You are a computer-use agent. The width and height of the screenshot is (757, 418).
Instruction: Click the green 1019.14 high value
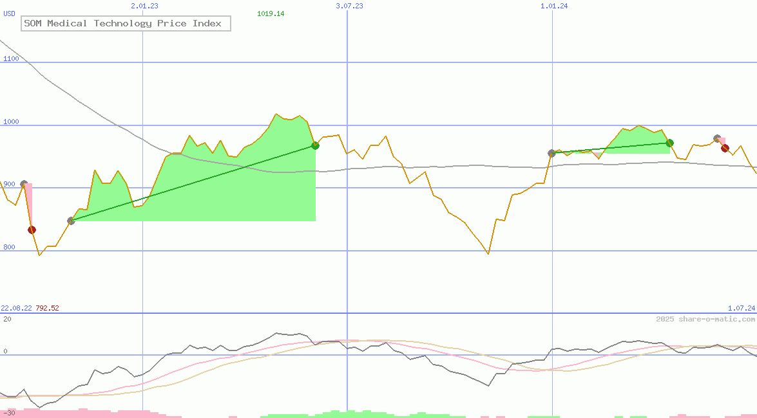pos(271,14)
